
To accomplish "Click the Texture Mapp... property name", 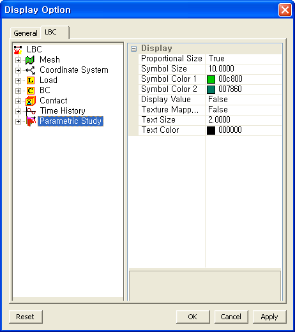I will (x=170, y=110).
